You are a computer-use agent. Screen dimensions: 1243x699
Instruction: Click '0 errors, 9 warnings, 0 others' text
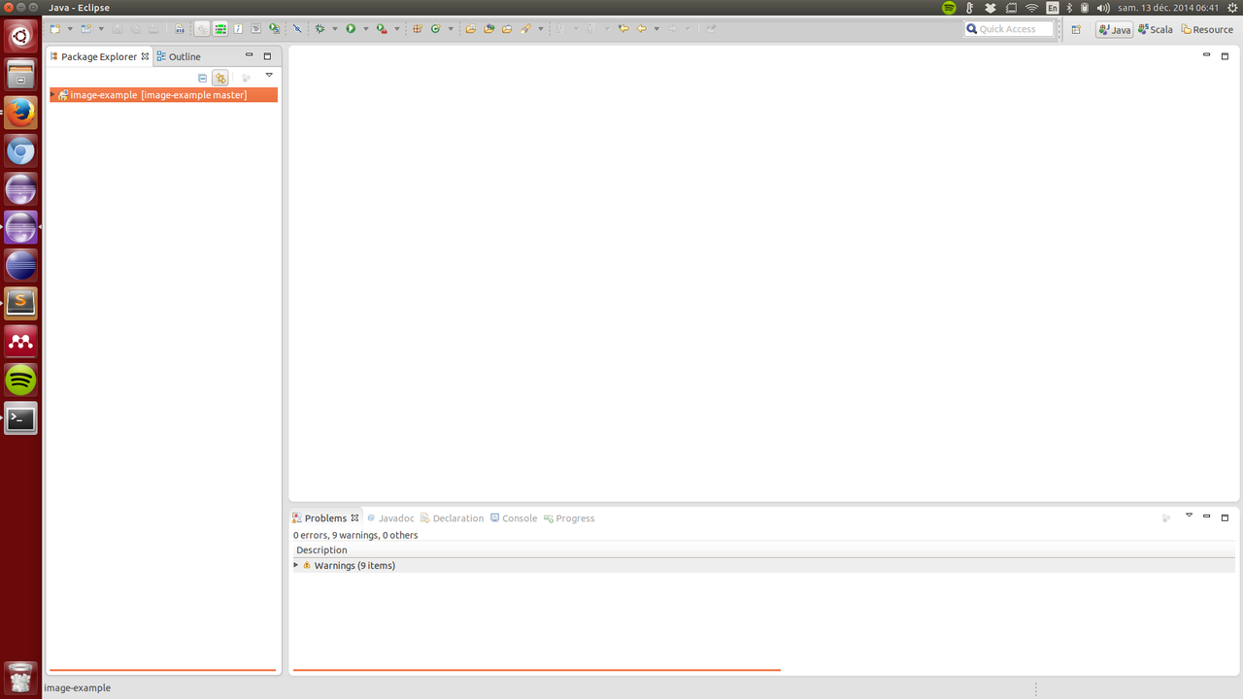(x=355, y=535)
